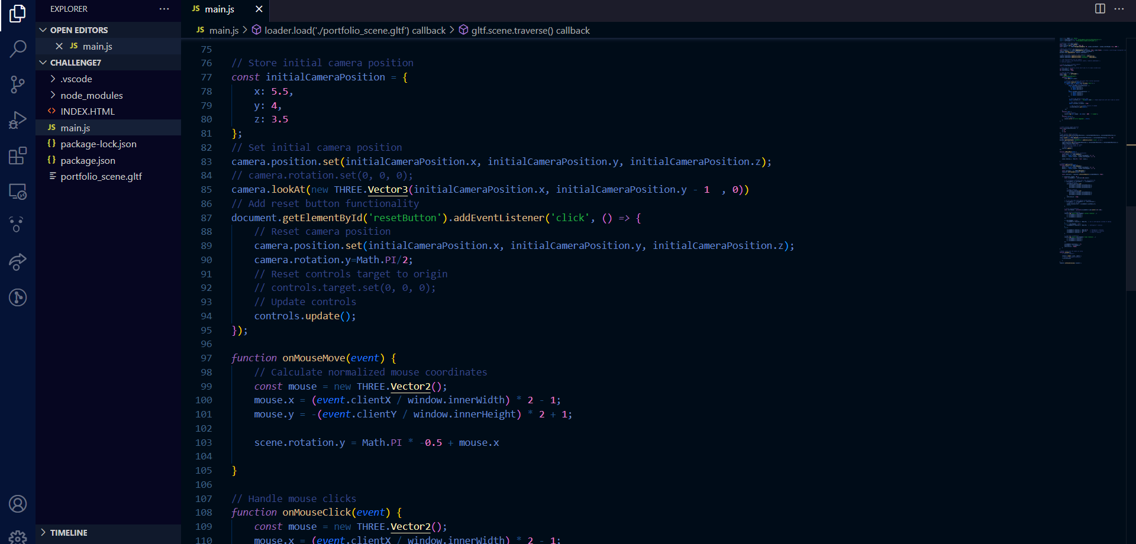The width and height of the screenshot is (1136, 544).
Task: Expand the .vscode folder
Action: (x=76, y=79)
